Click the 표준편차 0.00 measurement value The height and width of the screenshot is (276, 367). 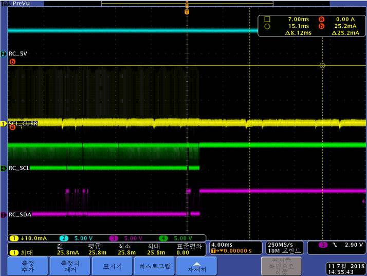point(183,252)
